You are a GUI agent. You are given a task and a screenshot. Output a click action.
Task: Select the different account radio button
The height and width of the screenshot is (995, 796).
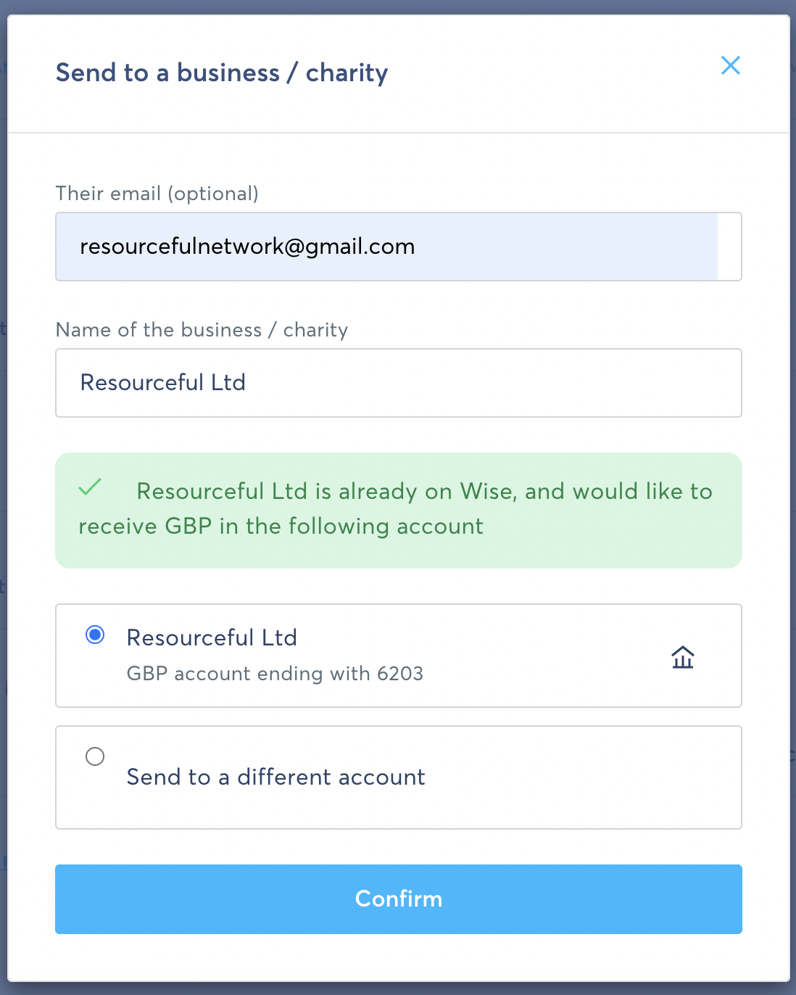(x=95, y=756)
